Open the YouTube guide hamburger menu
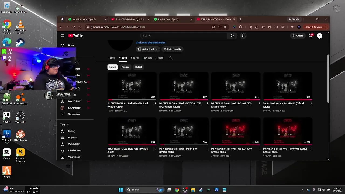 (62, 36)
